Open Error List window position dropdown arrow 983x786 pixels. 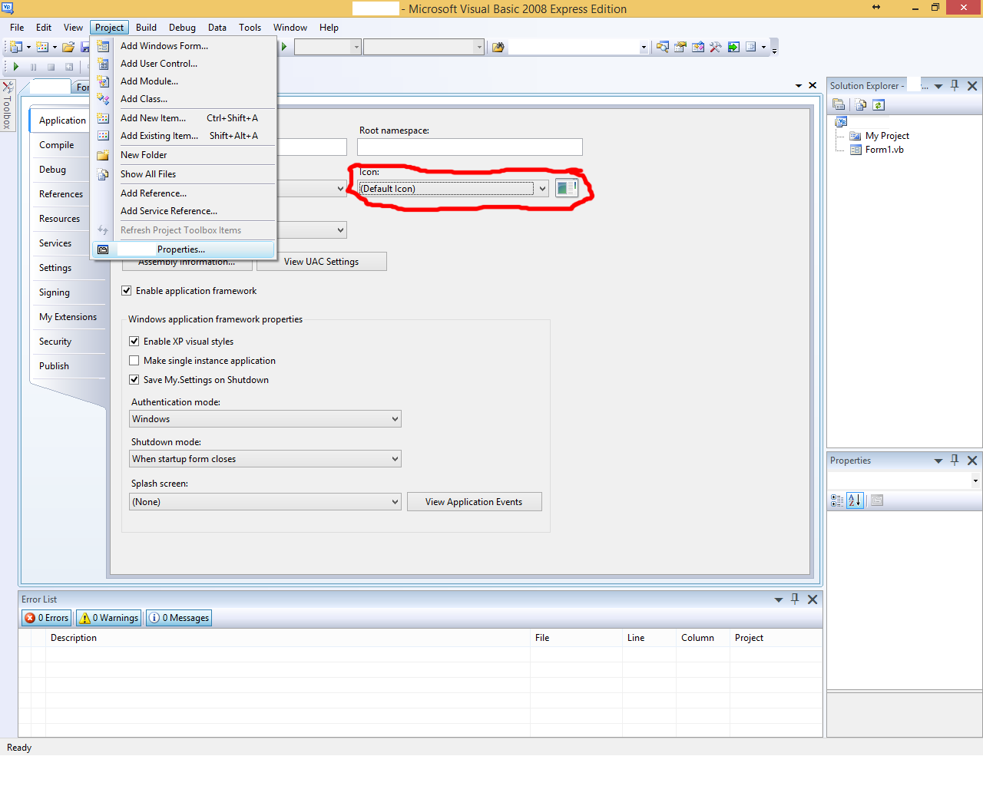[779, 599]
